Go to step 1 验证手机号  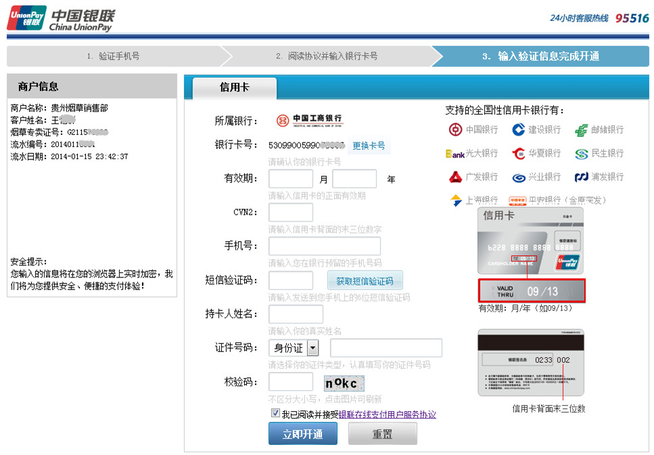coord(114,56)
